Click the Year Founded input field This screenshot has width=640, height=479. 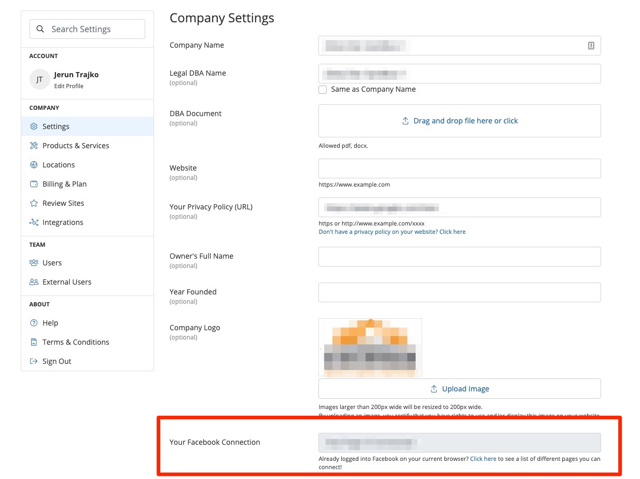(x=459, y=292)
